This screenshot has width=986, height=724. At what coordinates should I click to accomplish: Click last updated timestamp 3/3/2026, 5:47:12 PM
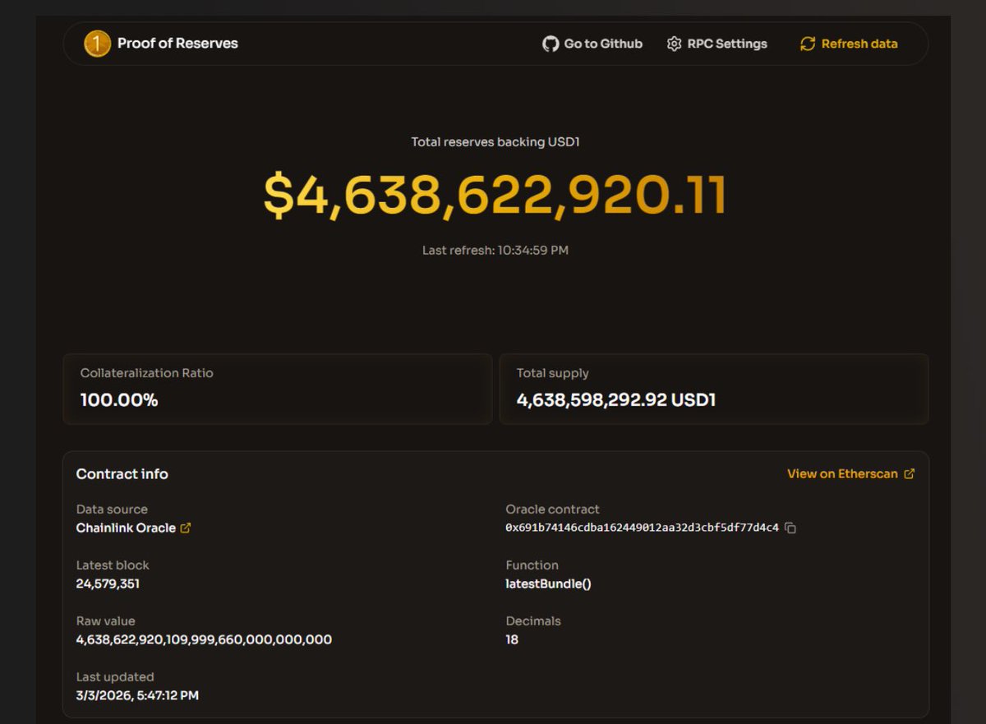tap(137, 696)
